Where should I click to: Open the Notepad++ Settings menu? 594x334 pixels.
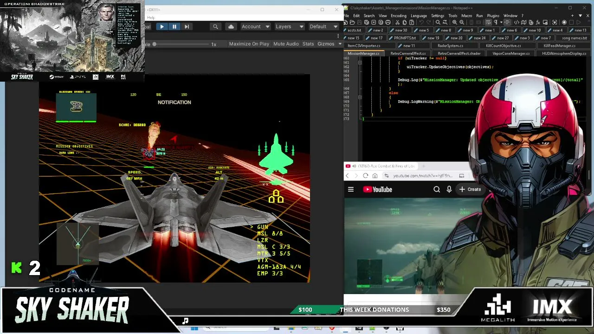click(438, 16)
